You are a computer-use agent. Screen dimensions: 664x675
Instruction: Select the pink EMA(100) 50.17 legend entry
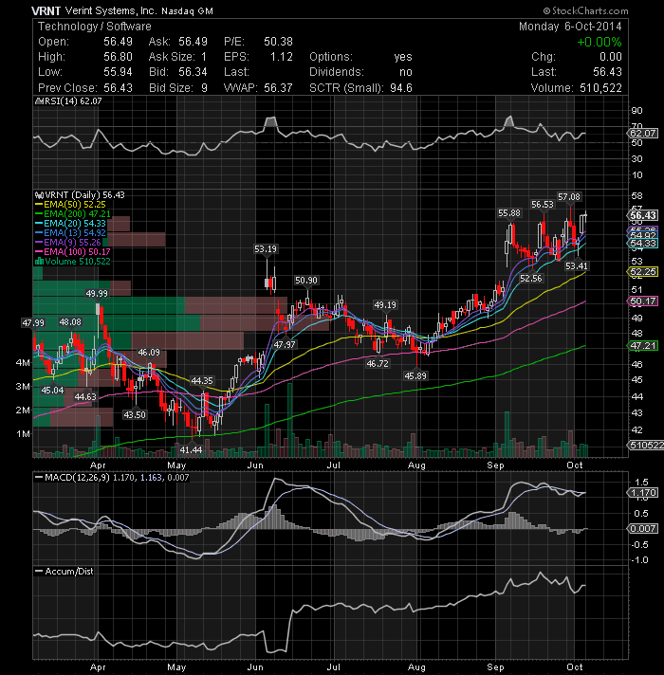tap(73, 252)
